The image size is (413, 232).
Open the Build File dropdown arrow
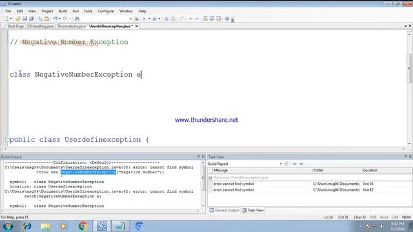149,19
